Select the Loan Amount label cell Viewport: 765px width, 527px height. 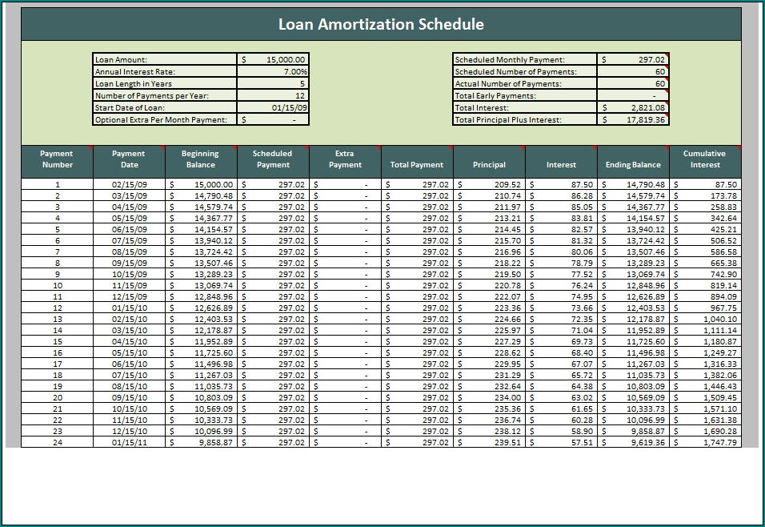pyautogui.click(x=165, y=59)
